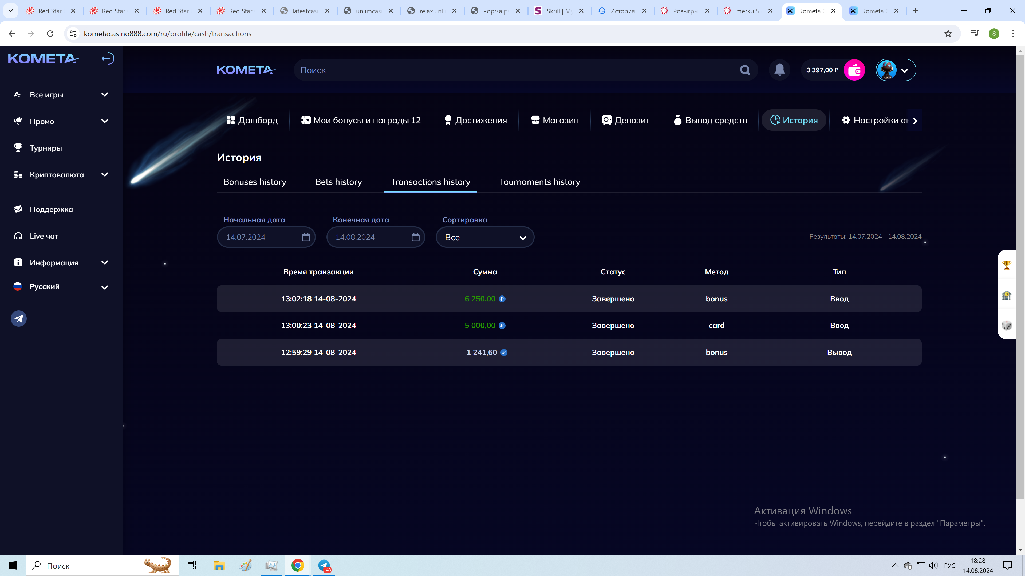The height and width of the screenshot is (576, 1025).
Task: Open the Сортировка Все dropdown
Action: click(x=485, y=237)
